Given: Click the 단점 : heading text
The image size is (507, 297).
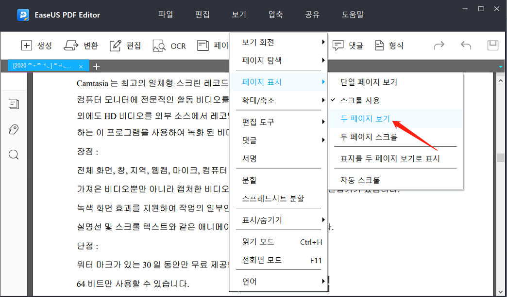Looking at the screenshot, I should [x=87, y=247].
